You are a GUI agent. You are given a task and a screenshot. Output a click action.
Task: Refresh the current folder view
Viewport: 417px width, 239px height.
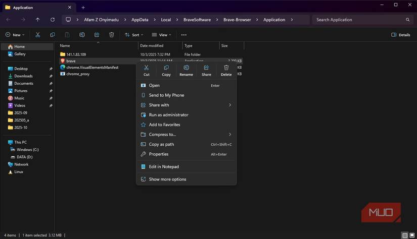[53, 20]
